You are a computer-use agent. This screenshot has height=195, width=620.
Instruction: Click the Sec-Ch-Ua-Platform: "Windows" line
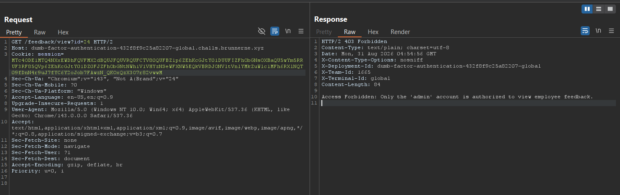[x=59, y=91]
